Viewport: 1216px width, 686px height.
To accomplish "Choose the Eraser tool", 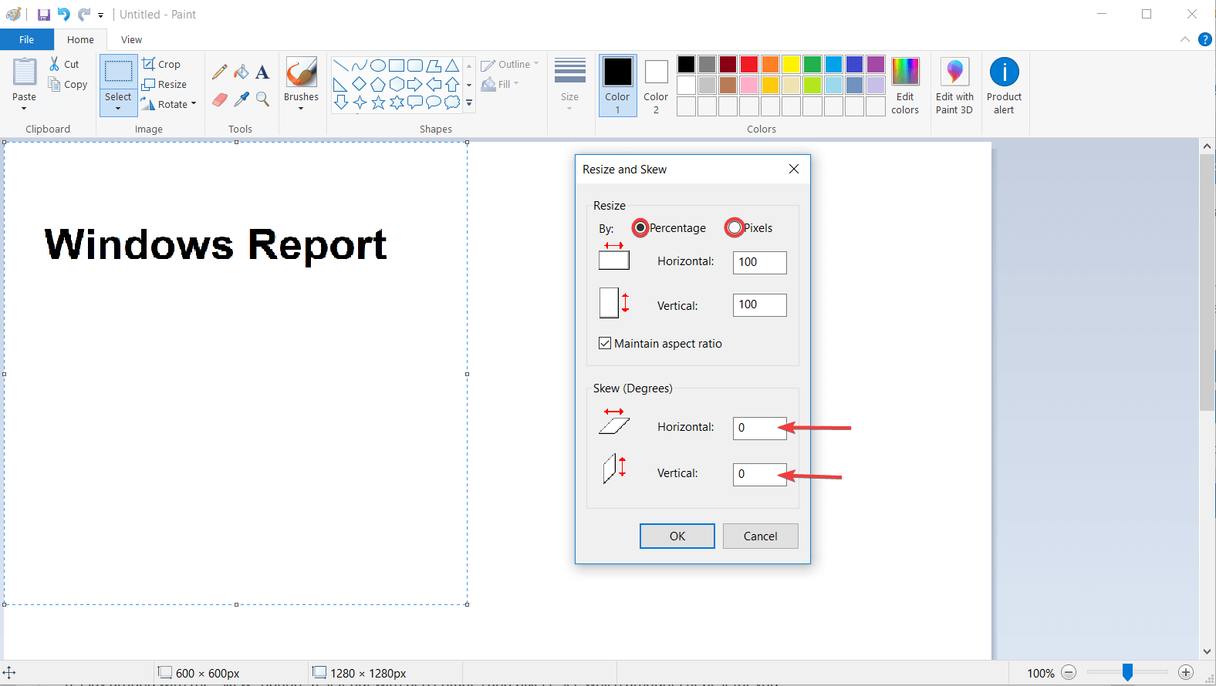I will (x=220, y=99).
